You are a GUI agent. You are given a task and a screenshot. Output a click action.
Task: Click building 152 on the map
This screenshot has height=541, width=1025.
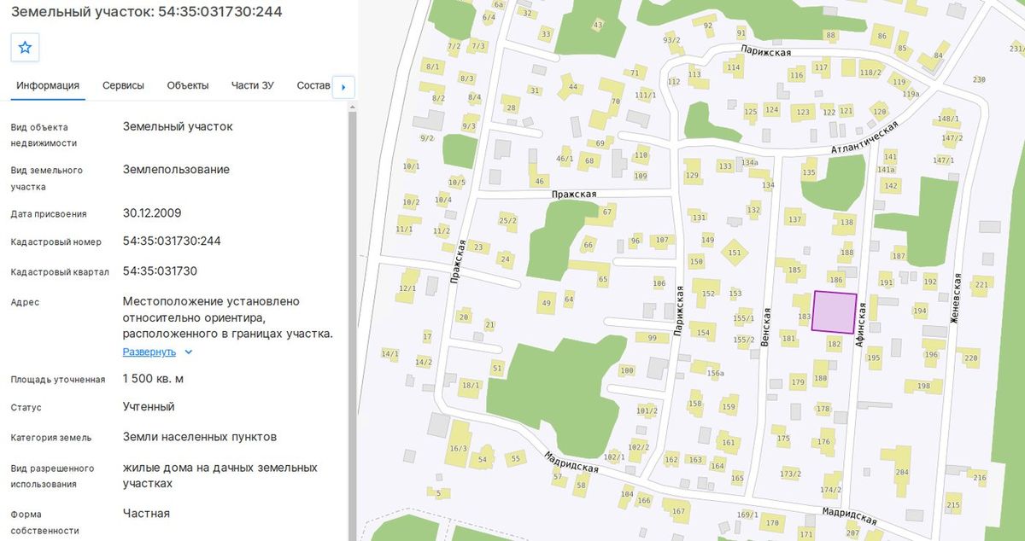[708, 293]
